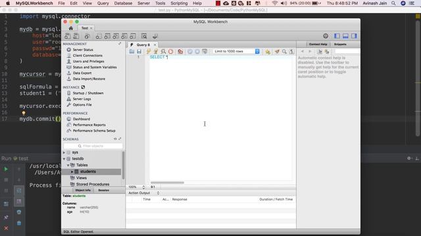Open find magnifier in query toolbar

pos(284,51)
